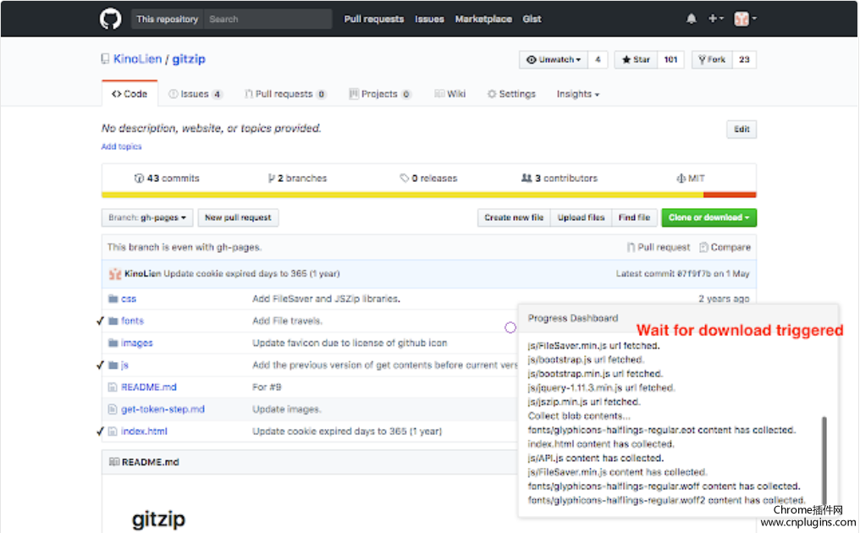The height and width of the screenshot is (533, 860).
Task: Open Issues in top navigation
Action: (x=429, y=19)
